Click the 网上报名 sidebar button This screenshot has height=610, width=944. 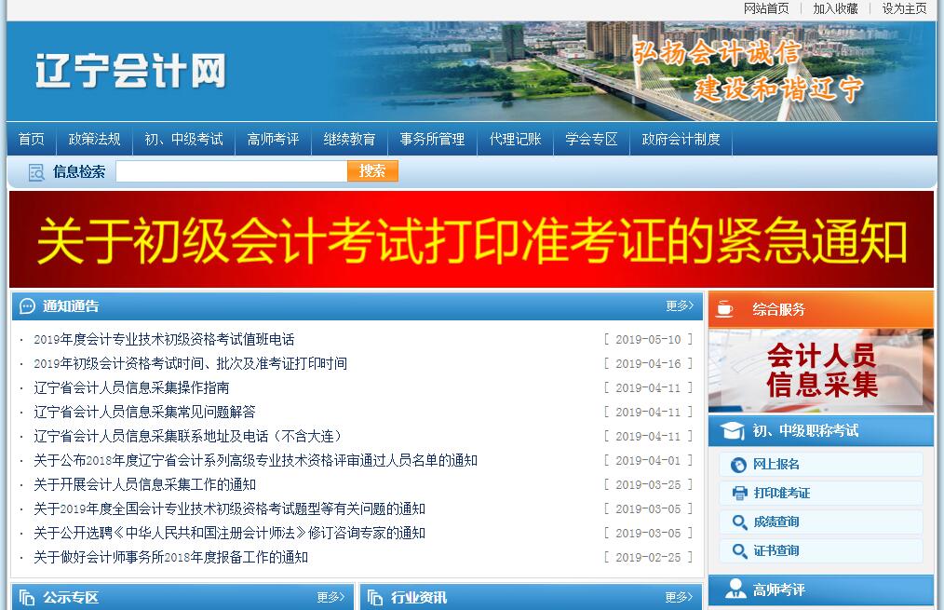(820, 465)
